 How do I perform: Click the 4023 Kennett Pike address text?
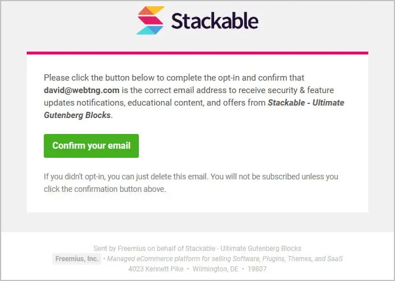tap(156, 269)
